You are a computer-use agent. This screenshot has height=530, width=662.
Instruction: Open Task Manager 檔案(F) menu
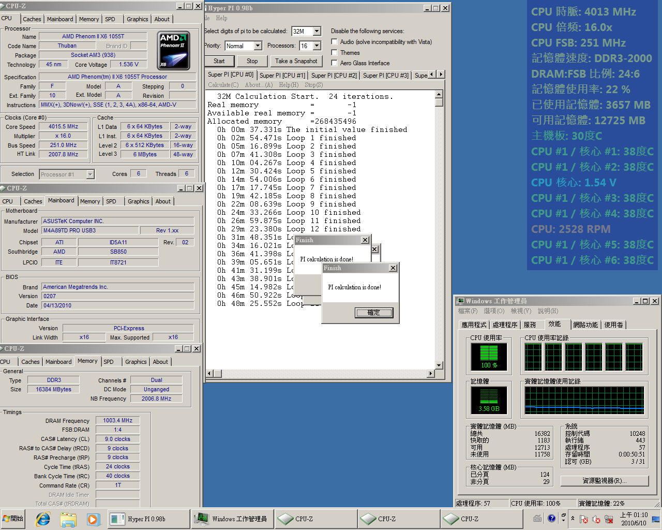[x=468, y=311]
